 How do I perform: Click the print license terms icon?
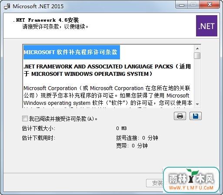tap(180, 116)
